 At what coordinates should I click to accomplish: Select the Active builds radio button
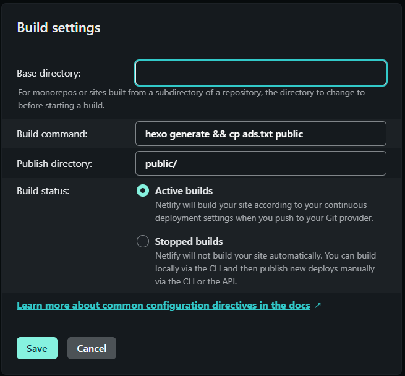(x=143, y=190)
